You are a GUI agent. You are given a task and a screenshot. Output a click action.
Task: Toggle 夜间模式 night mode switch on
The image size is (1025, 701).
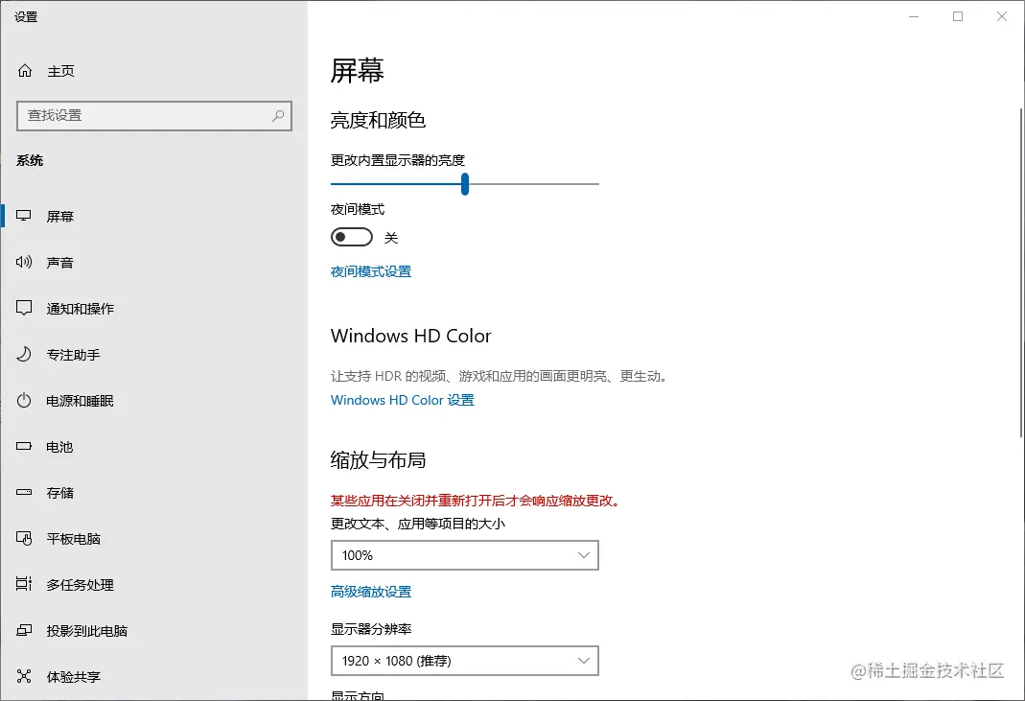point(351,236)
